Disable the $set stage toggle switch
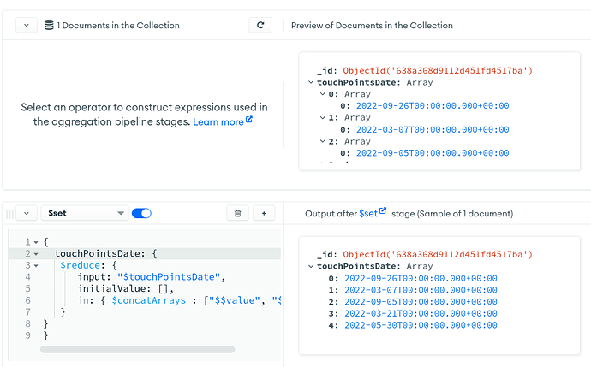Image resolution: width=591 pixels, height=367 pixels. point(141,213)
